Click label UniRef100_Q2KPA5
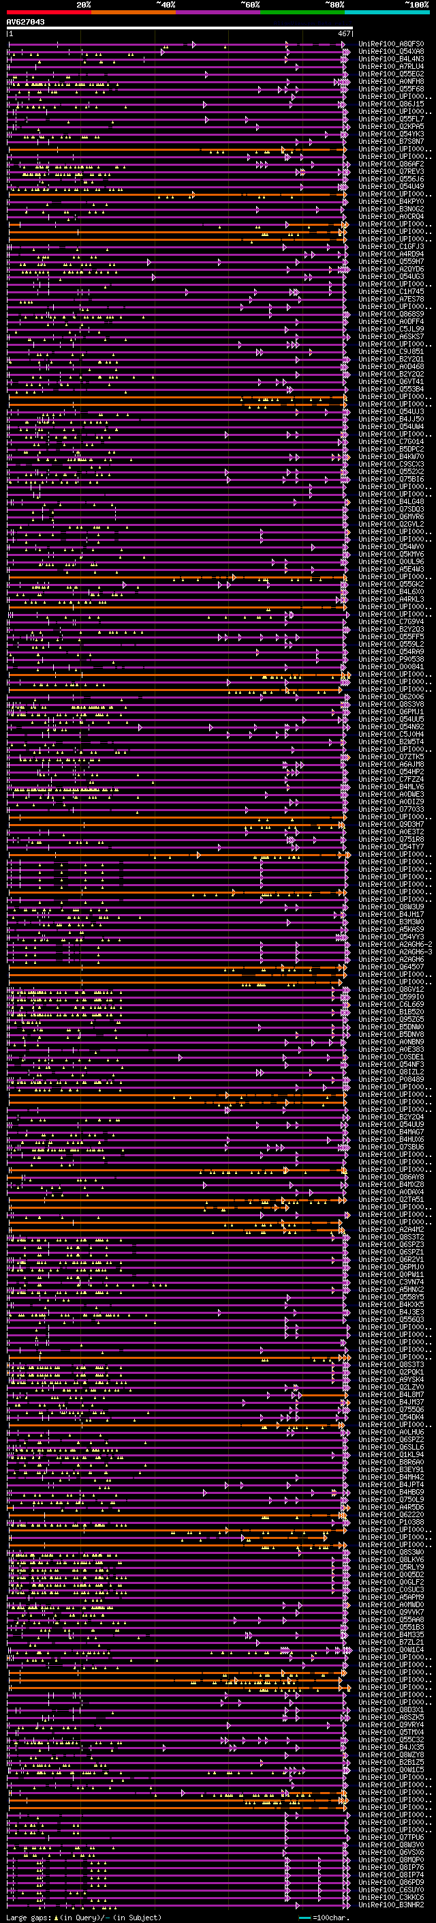Screen dimensions: 436x1923 coord(391,127)
